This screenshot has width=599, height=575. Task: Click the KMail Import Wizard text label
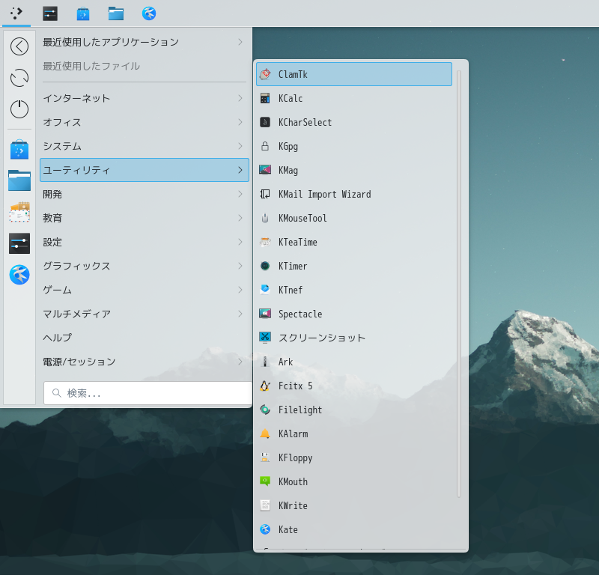coord(325,194)
